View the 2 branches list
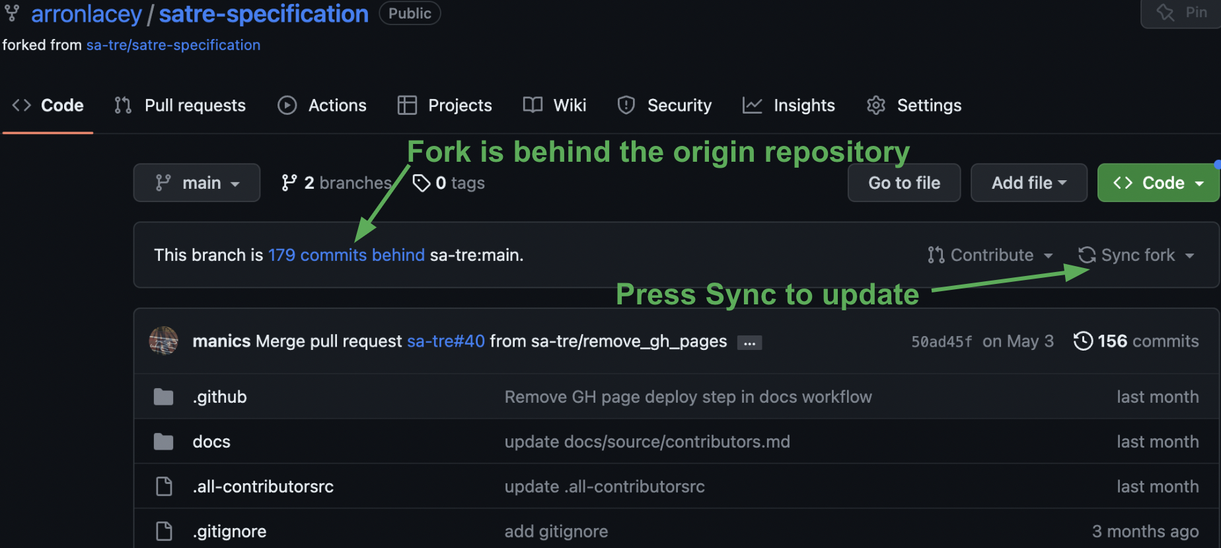This screenshot has width=1221, height=548. (x=336, y=183)
